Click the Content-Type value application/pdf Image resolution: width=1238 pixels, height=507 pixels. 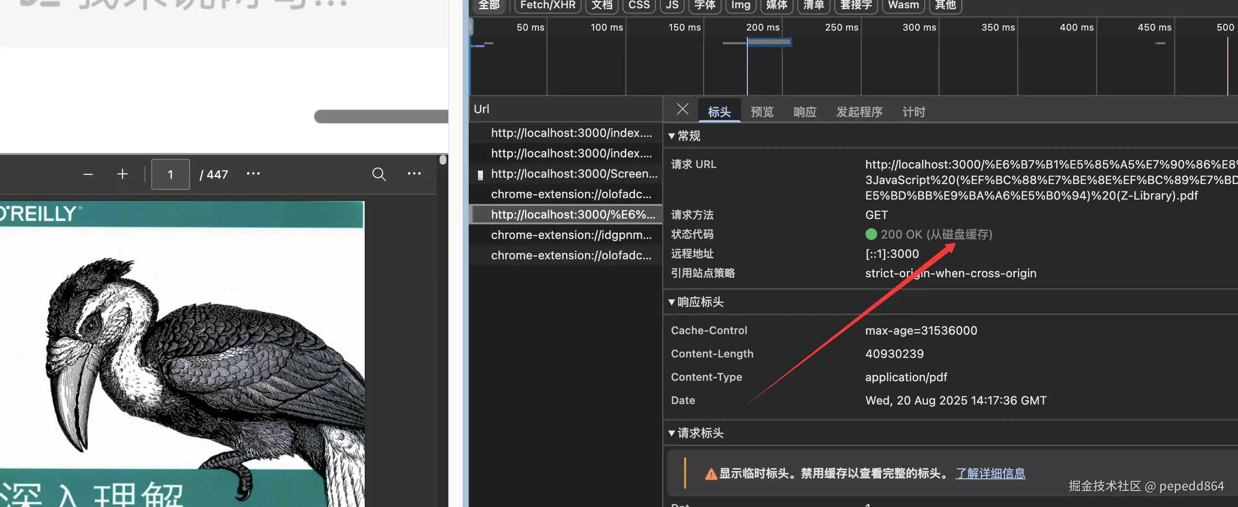coord(906,377)
